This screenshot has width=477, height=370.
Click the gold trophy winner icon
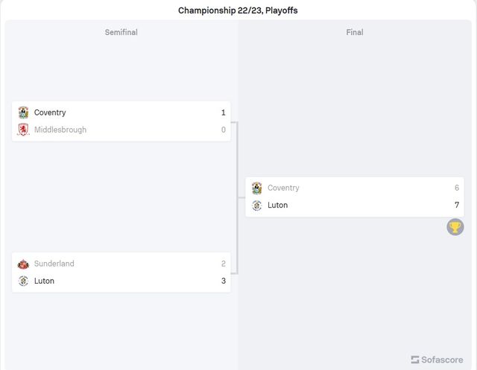pyautogui.click(x=455, y=226)
